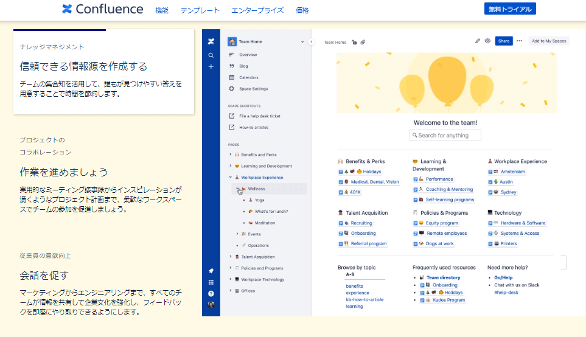
Task: Click the page restrictions lock icon
Action: tap(354, 42)
